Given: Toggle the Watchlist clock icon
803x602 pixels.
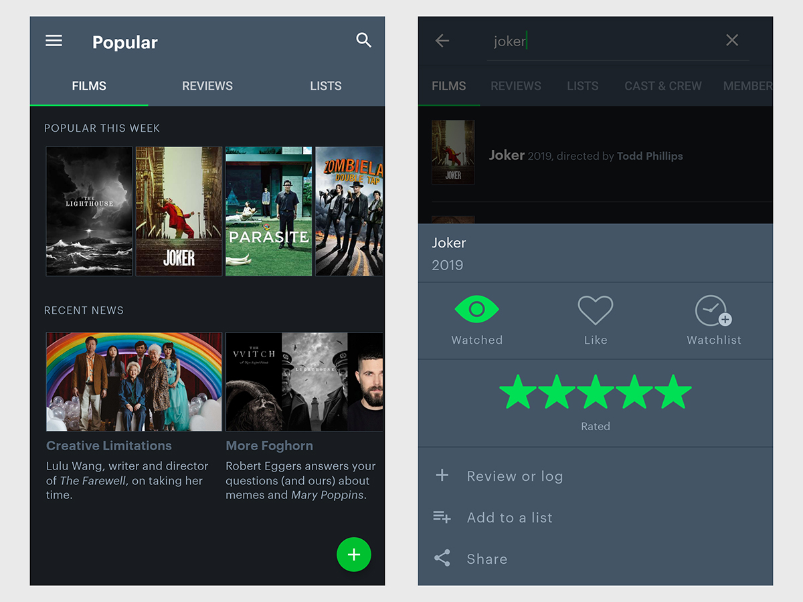Looking at the screenshot, I should (x=713, y=311).
